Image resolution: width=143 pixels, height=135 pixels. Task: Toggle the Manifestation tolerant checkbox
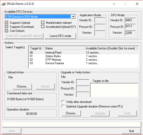[x=43, y=22]
